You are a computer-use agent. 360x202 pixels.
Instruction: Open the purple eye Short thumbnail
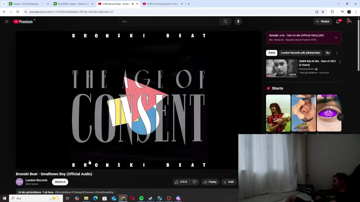[x=329, y=113]
